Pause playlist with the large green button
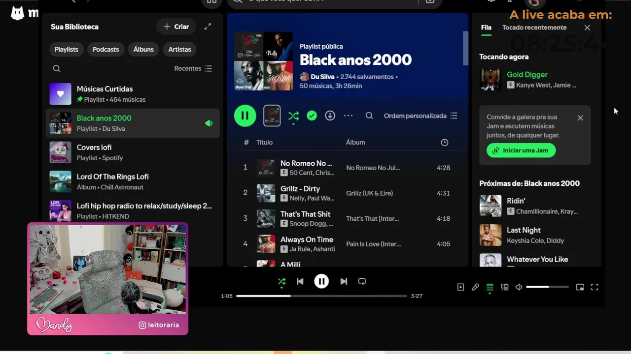 (x=245, y=116)
